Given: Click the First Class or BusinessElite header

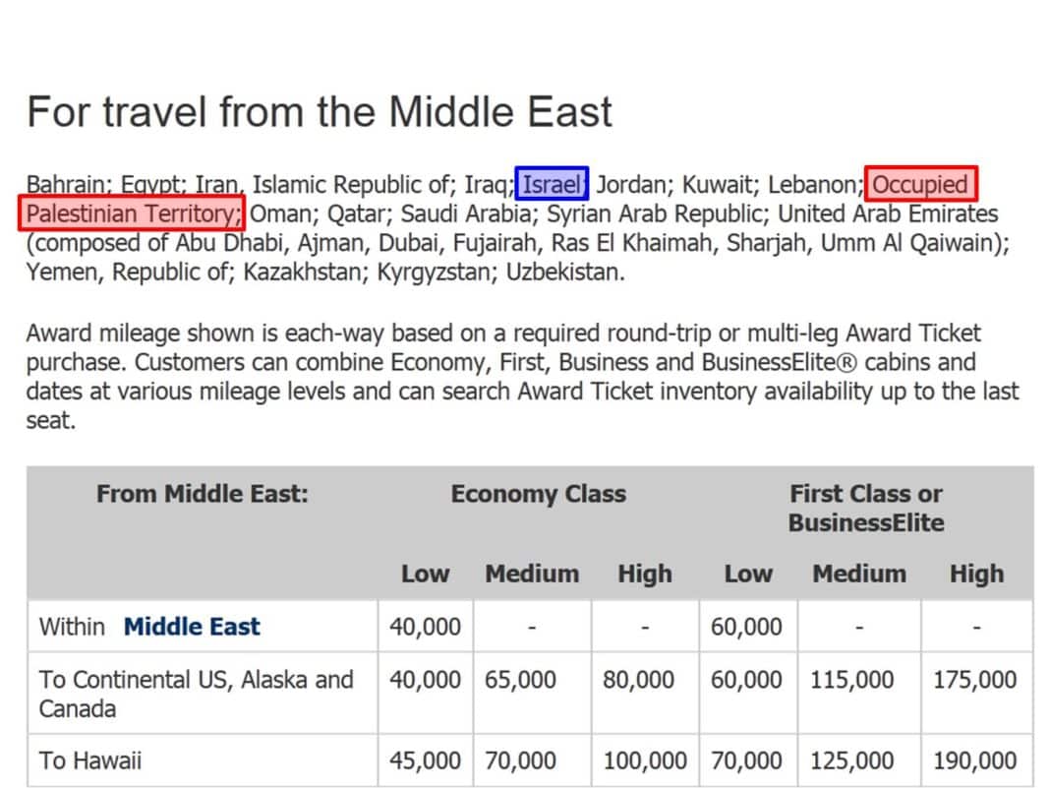Looking at the screenshot, I should point(866,508).
